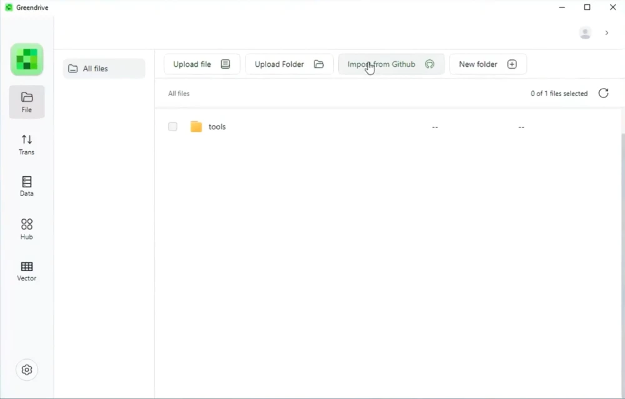Open the Hub section

[27, 229]
